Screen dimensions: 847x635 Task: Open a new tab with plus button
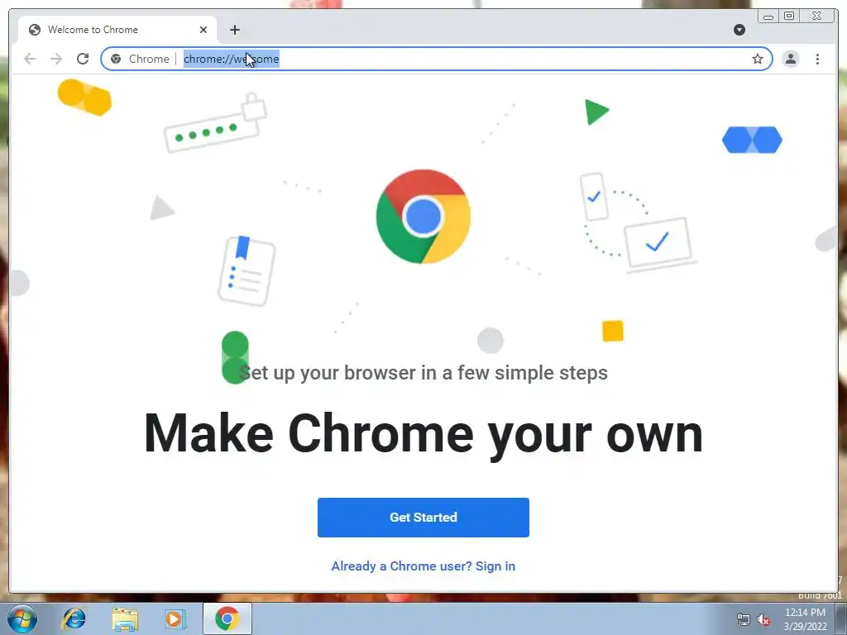[234, 30]
